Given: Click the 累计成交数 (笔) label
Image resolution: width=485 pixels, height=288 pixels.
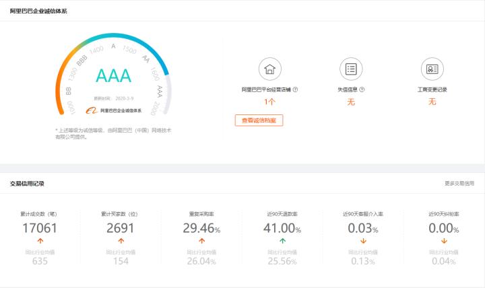Looking at the screenshot, I should (38, 214).
